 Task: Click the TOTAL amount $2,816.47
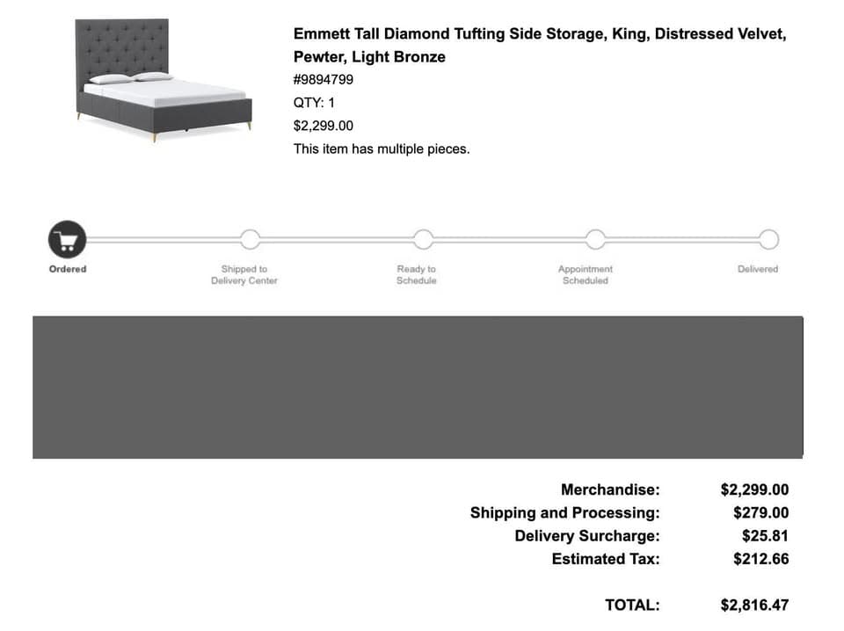click(754, 606)
